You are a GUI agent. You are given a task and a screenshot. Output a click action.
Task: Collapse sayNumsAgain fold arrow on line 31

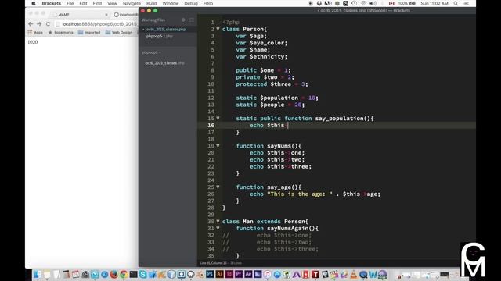[218, 228]
